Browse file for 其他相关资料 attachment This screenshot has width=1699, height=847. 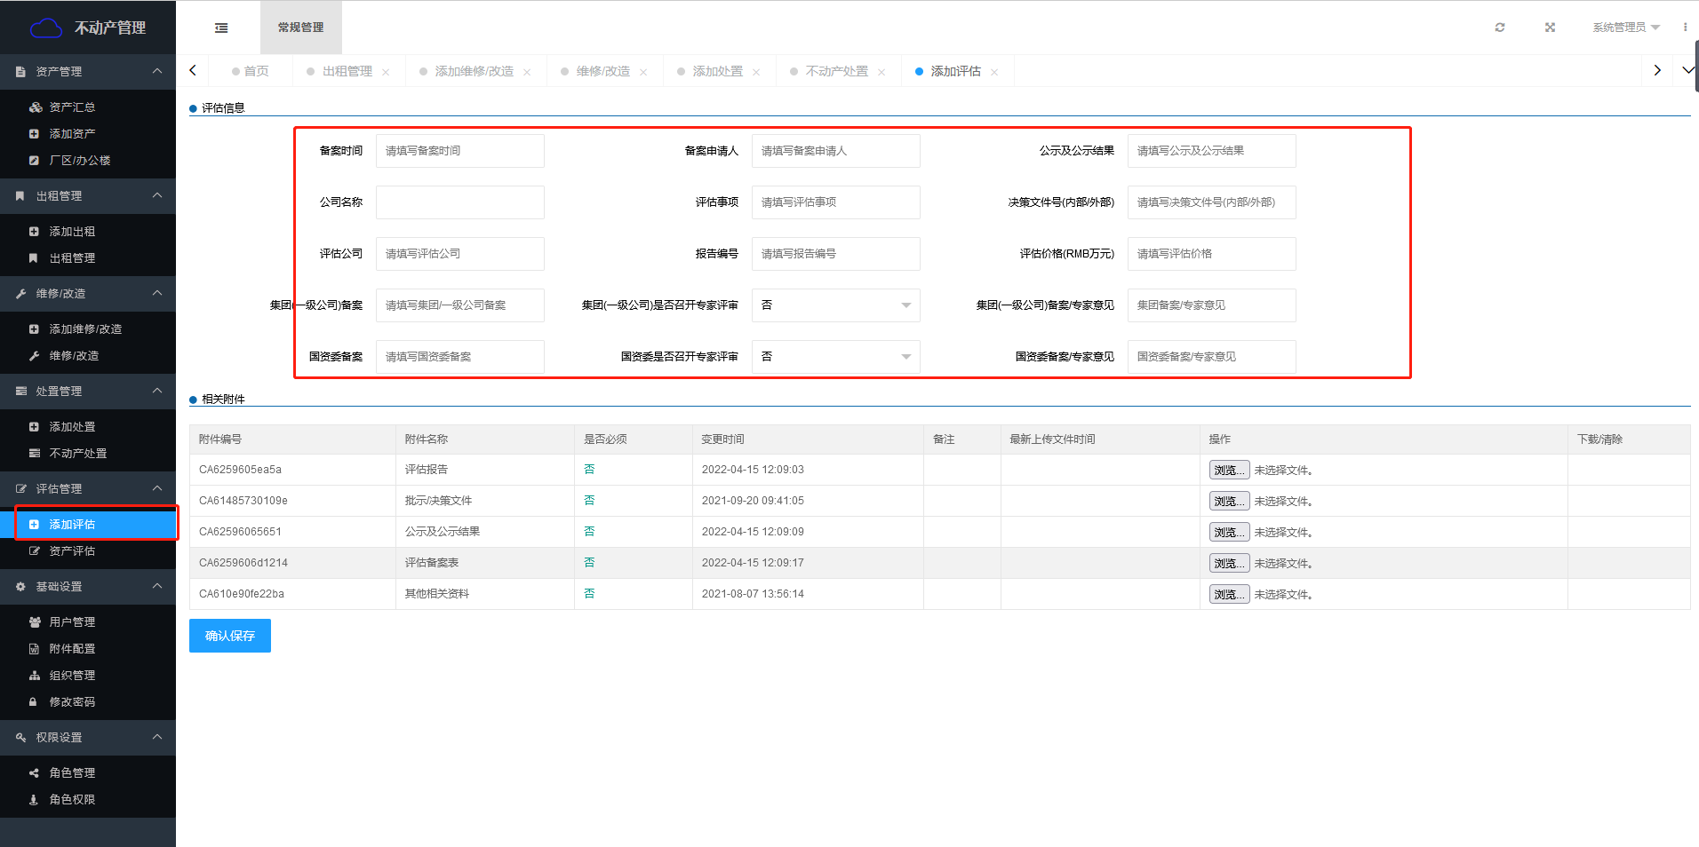point(1229,595)
